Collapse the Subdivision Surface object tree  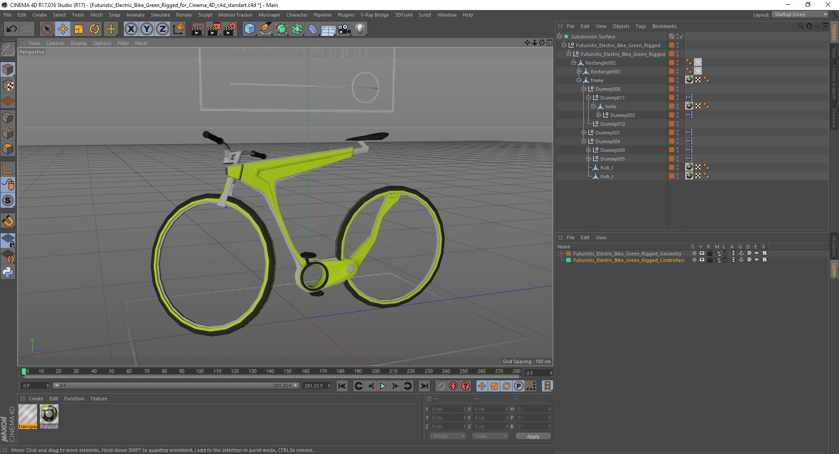pos(559,37)
